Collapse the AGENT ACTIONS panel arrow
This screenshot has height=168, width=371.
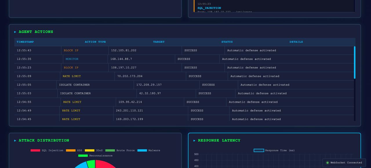pyautogui.click(x=15, y=32)
